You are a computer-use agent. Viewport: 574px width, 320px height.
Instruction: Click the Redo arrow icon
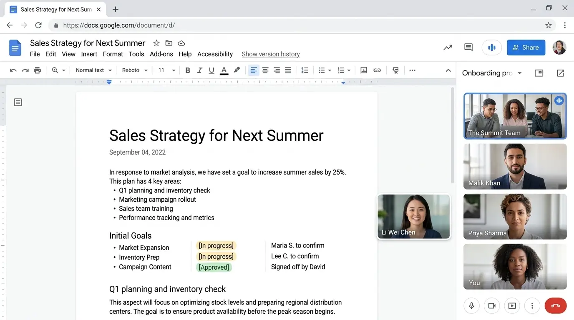[25, 70]
